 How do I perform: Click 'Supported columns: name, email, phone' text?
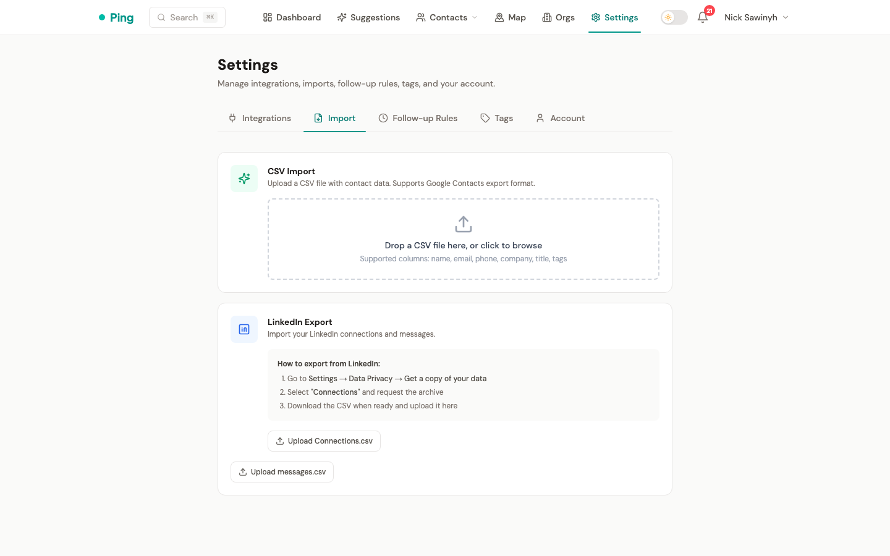[464, 259]
